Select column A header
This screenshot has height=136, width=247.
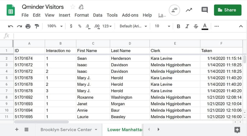coord(29,44)
